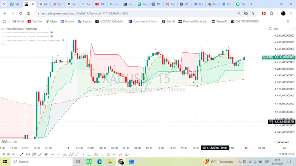This screenshot has height=166, width=296.
Task: Open Chrome profile avatar
Action: [283, 13]
